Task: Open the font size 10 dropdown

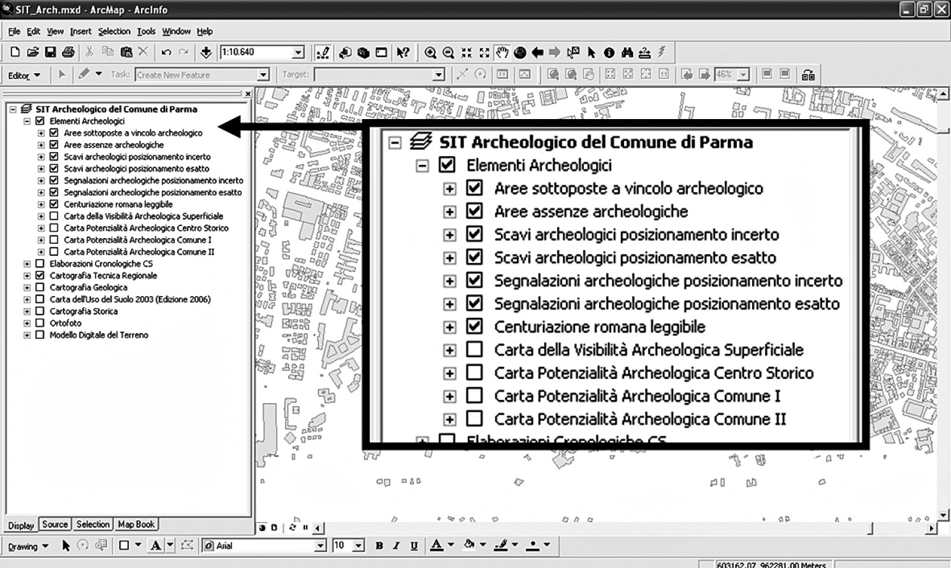Action: coord(358,546)
